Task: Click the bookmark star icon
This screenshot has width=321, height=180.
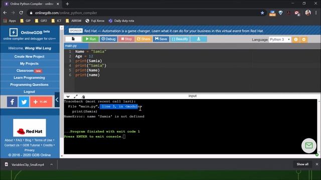Action: tap(262, 13)
